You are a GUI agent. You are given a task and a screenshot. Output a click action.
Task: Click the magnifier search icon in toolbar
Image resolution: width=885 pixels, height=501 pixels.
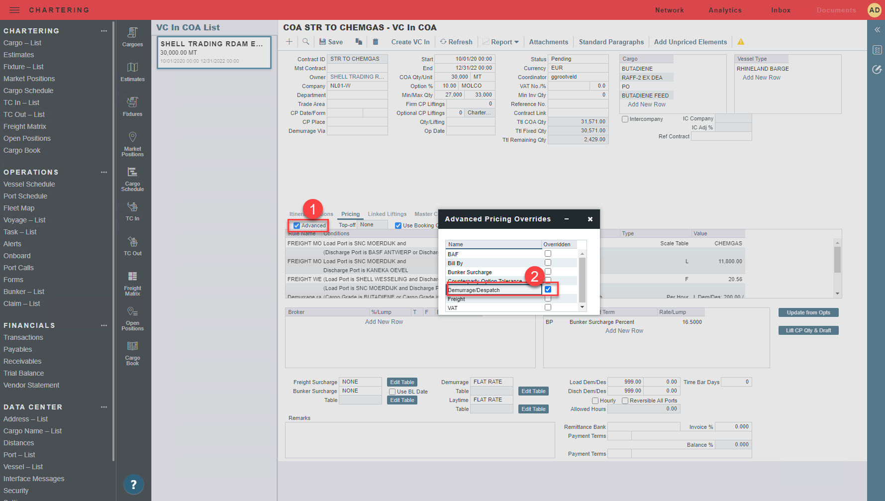click(306, 42)
